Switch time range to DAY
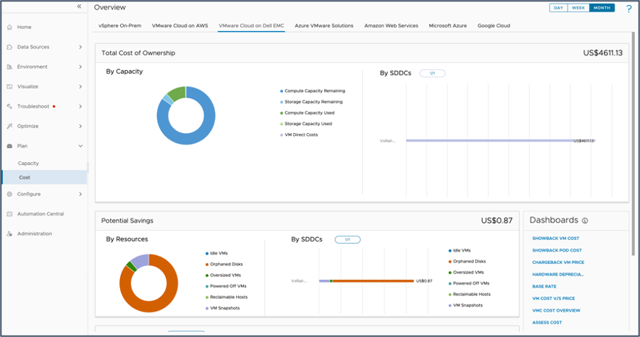Viewport: 640px width, 337px height. (558, 8)
